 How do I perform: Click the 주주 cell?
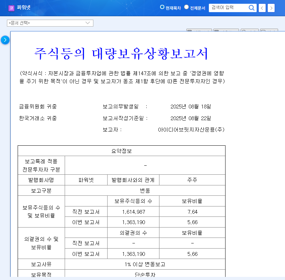click(192, 180)
